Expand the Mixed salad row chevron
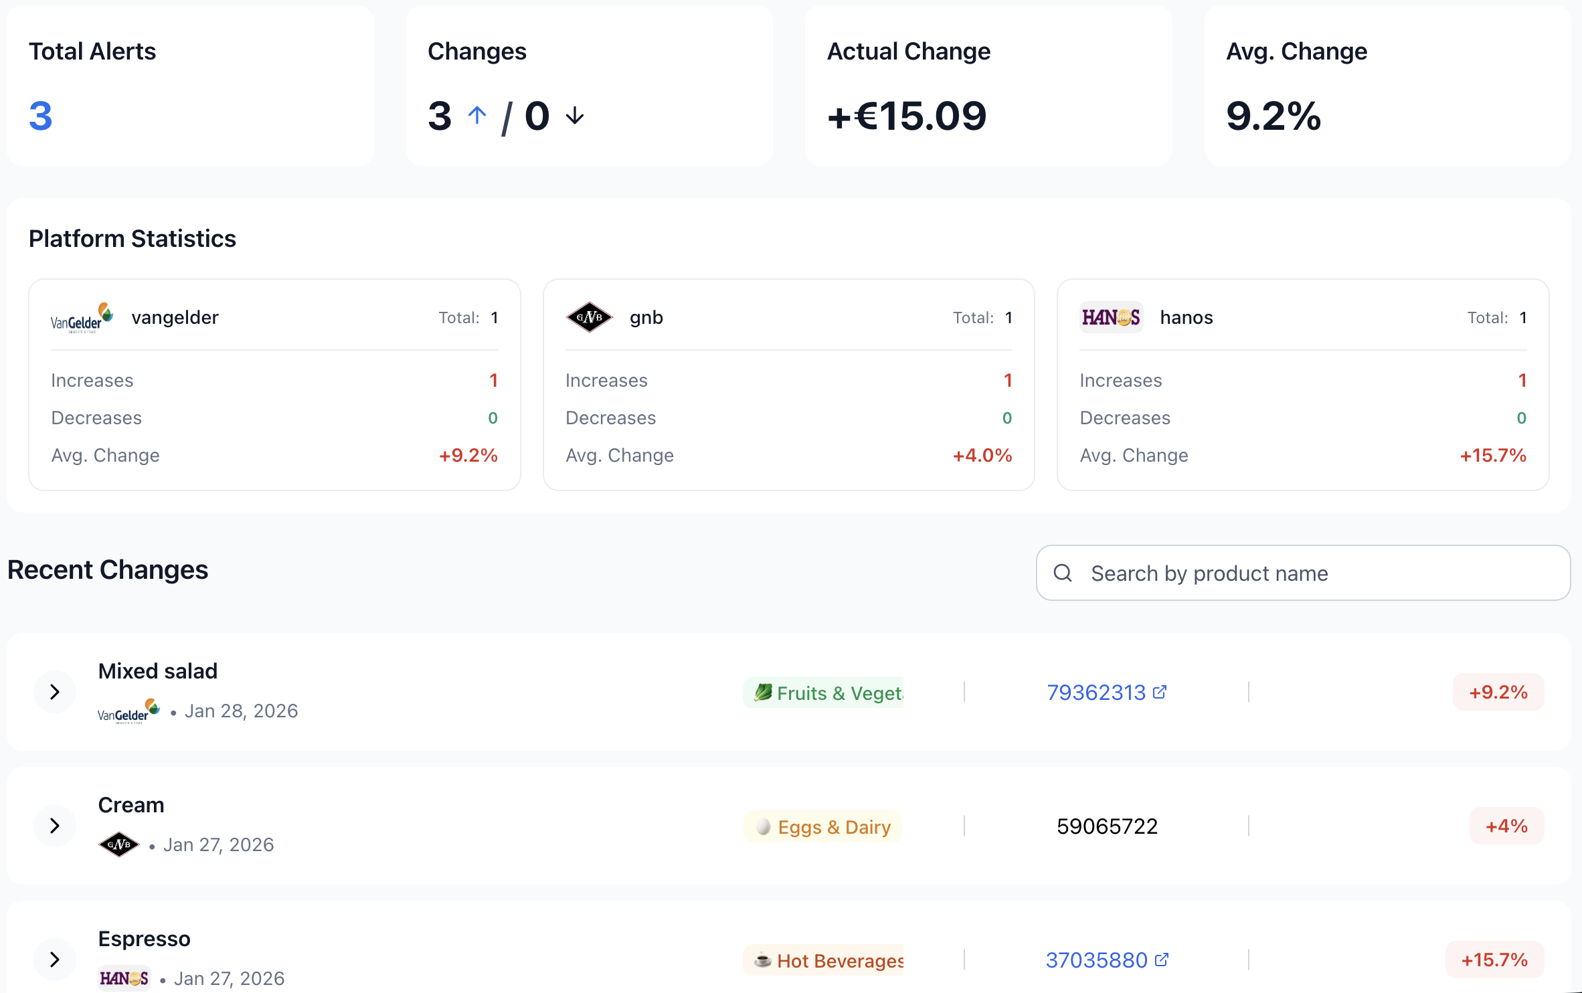1582x993 pixels. pyautogui.click(x=55, y=692)
